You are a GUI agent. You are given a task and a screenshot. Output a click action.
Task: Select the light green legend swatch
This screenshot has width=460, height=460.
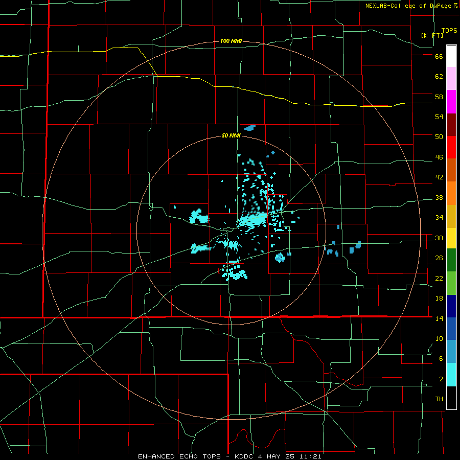[451, 283]
